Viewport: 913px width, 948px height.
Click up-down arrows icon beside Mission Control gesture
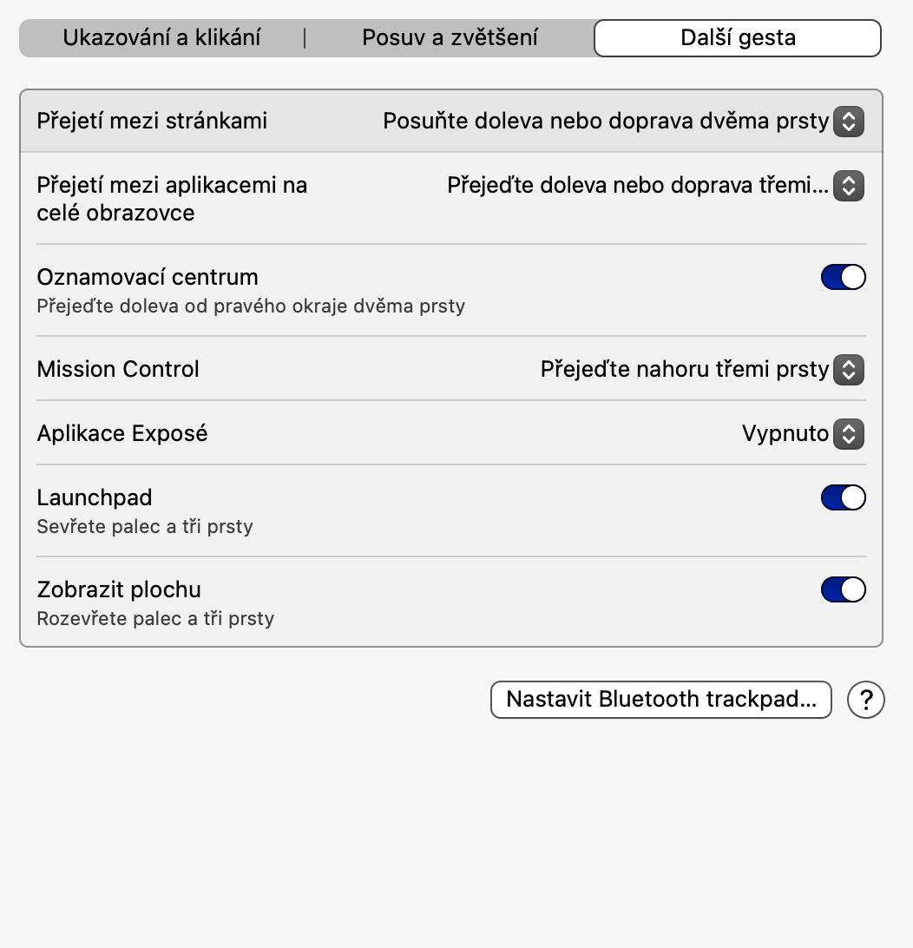[x=848, y=370]
